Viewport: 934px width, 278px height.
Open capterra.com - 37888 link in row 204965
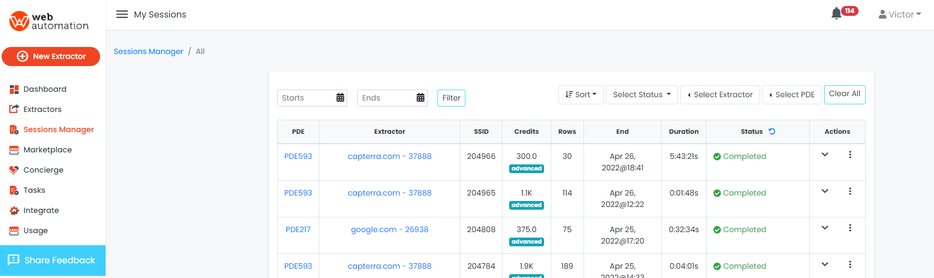(389, 193)
